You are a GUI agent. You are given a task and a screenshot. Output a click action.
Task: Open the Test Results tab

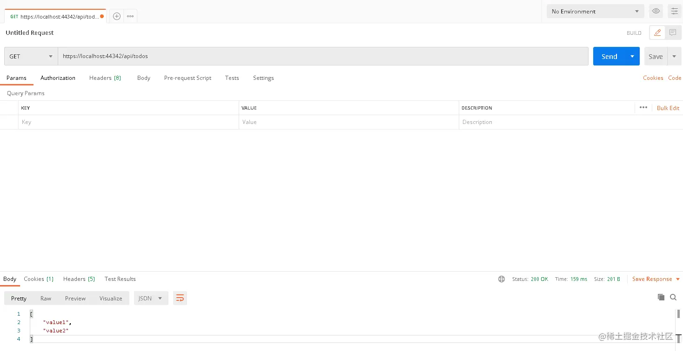pyautogui.click(x=120, y=279)
